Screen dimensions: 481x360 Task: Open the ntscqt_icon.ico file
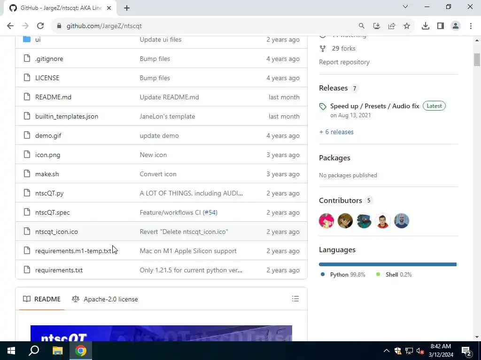(56, 232)
